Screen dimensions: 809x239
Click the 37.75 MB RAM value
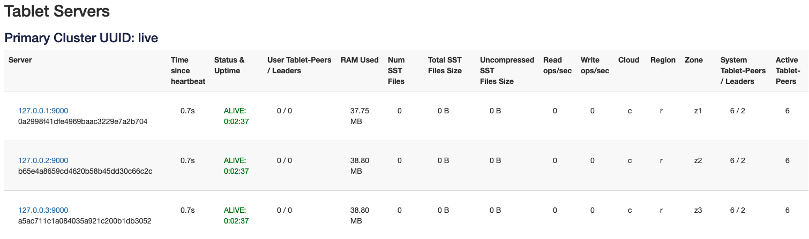click(x=359, y=116)
